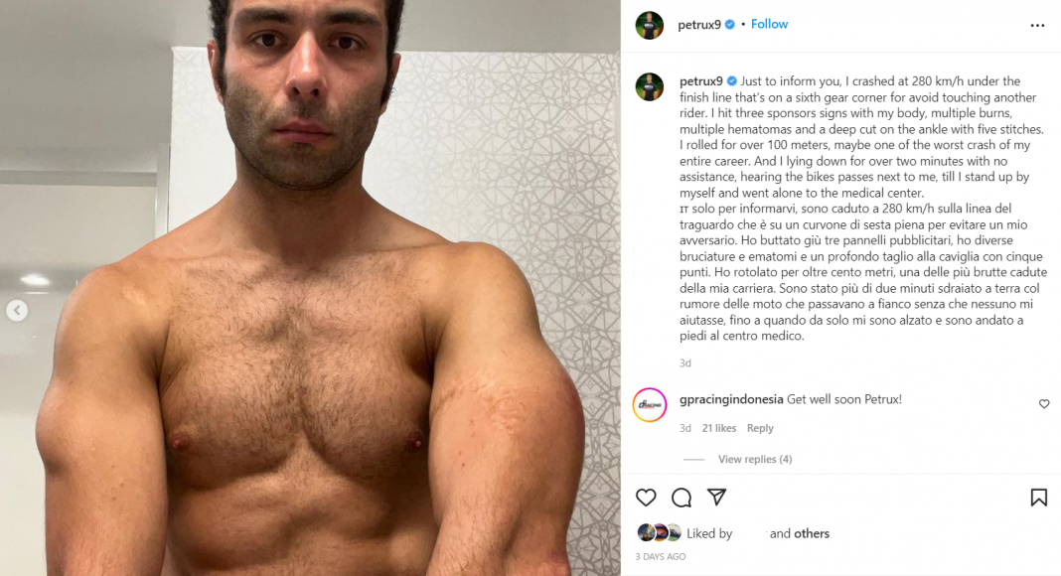Open petrux9 profile picture in header

(649, 25)
